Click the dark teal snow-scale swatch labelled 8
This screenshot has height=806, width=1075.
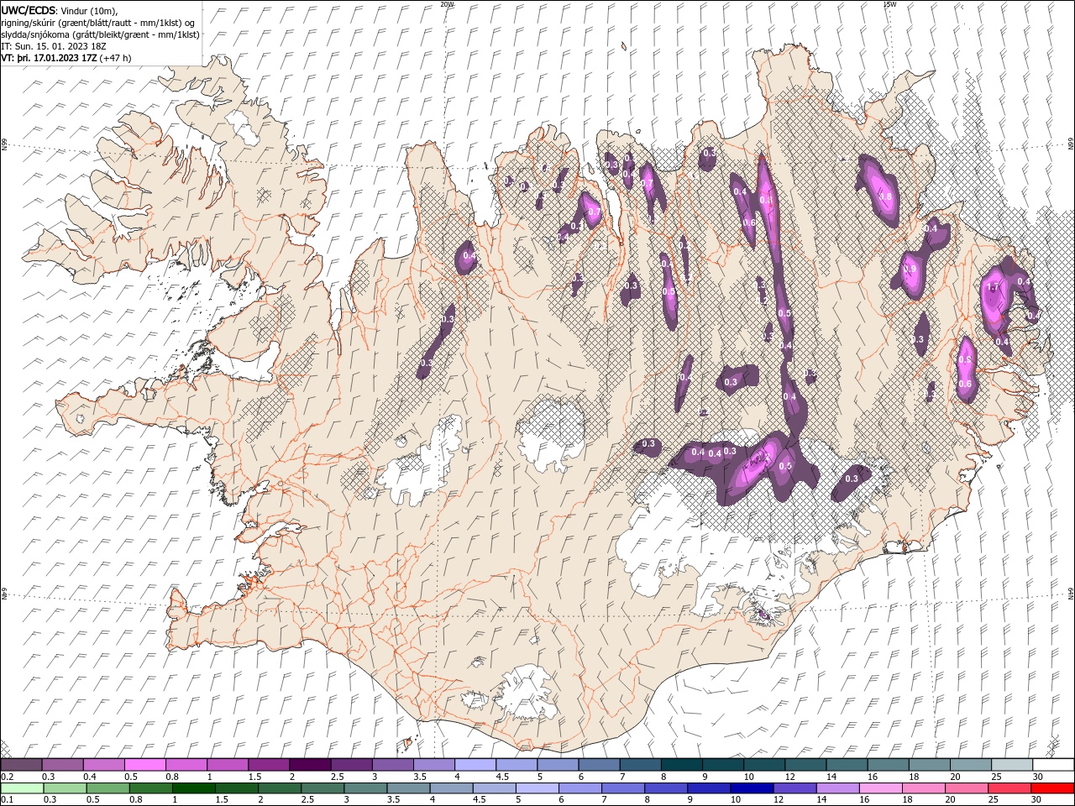coord(681,765)
